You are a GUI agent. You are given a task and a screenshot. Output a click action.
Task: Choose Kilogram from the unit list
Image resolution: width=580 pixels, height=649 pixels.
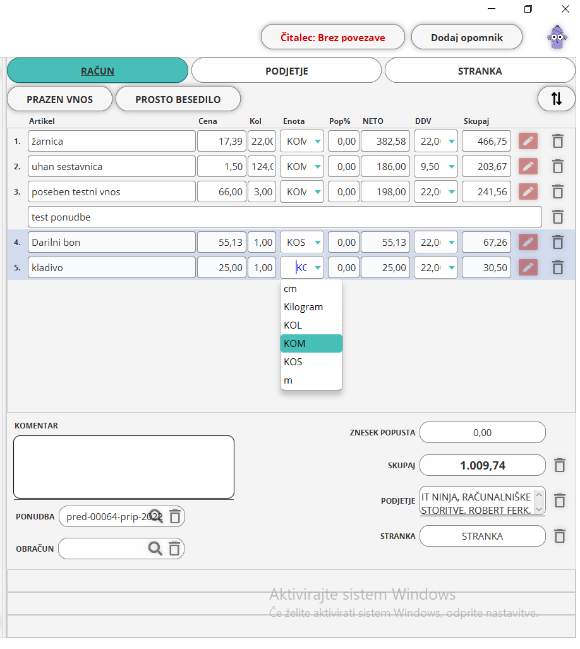pos(311,306)
